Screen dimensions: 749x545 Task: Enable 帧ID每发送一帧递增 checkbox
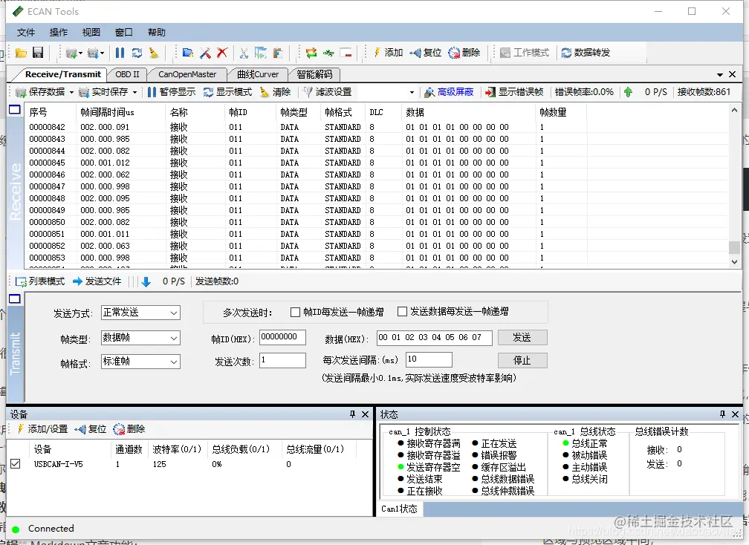click(295, 312)
